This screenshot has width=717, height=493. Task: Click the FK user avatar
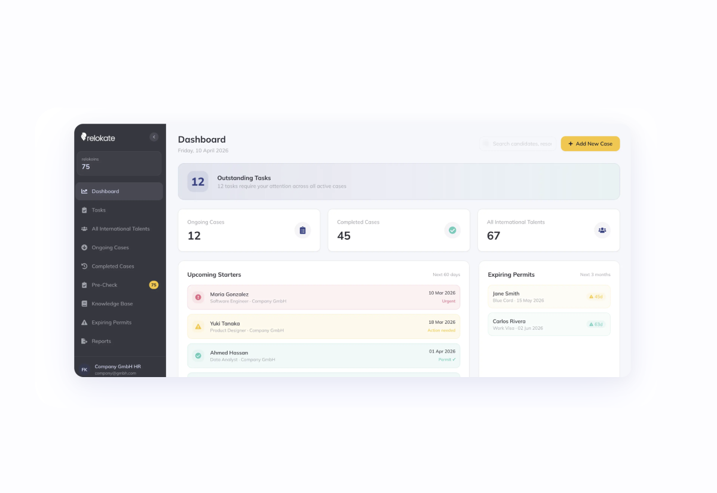pyautogui.click(x=84, y=369)
